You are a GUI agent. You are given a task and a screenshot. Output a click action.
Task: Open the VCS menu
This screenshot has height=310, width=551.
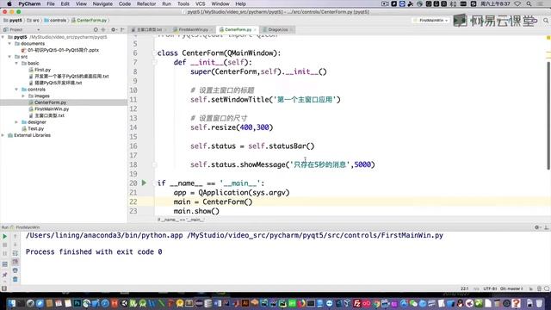click(x=201, y=3)
